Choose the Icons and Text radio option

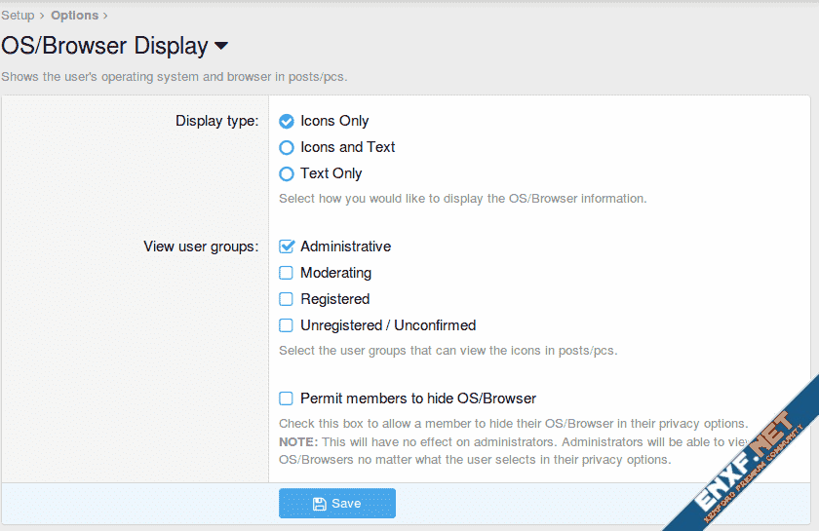287,147
